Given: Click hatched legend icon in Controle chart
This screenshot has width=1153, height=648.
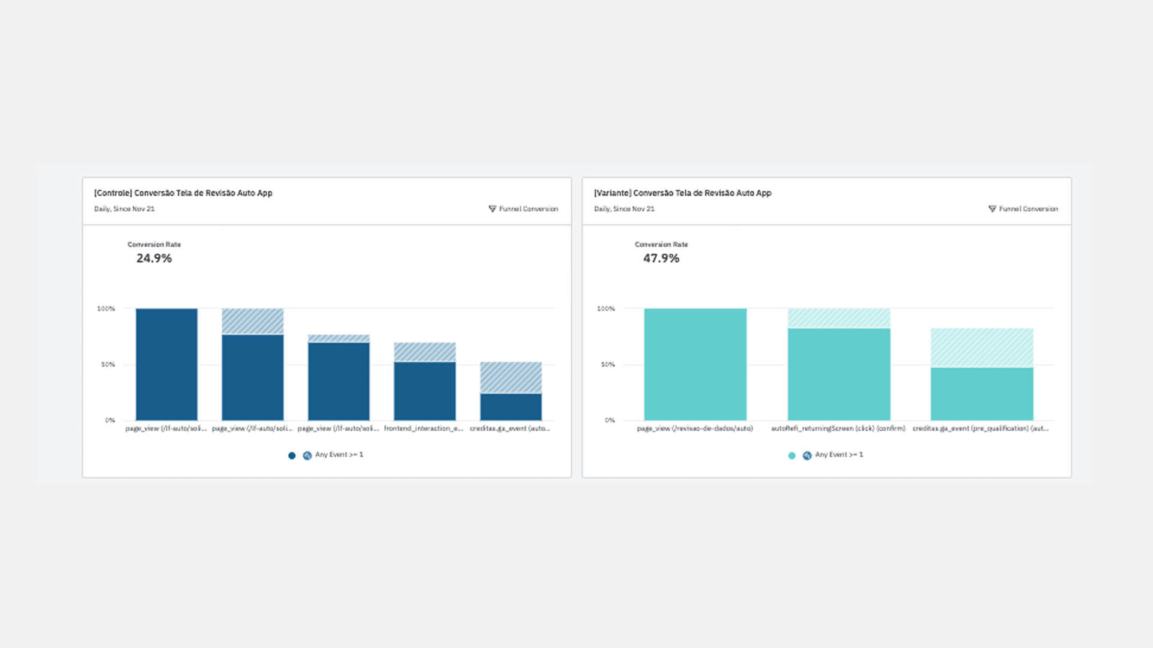Looking at the screenshot, I should 307,455.
